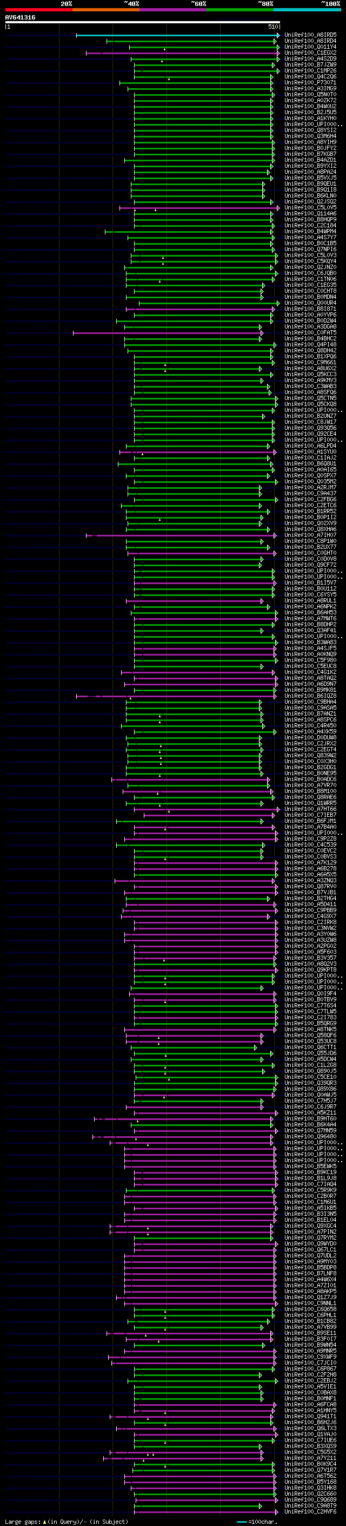346x1526 pixels.
Task: Click label UniRef100_C9NNL1
Action: [310, 1302]
